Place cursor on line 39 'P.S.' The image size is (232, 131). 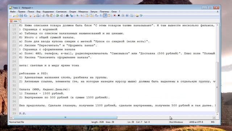click(x=22, y=113)
